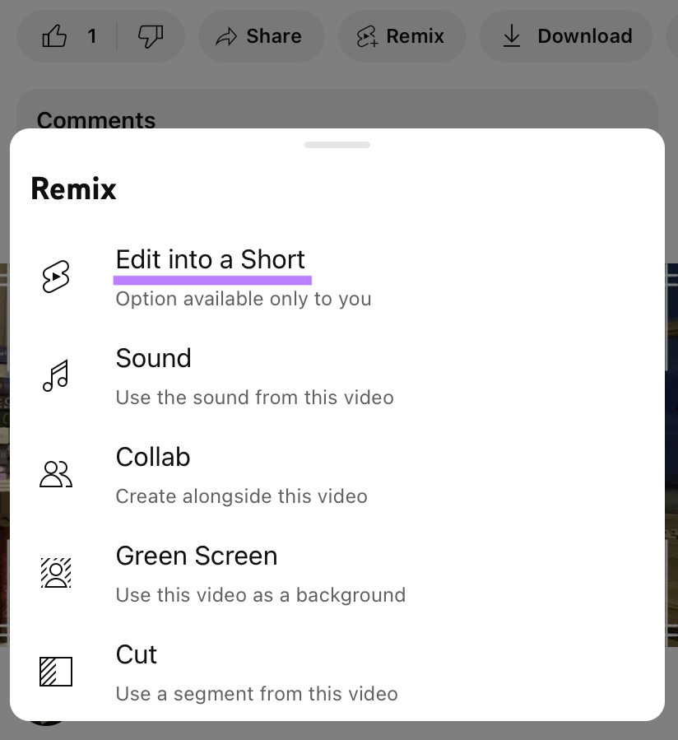Click 'Use the sound from this video' text

pyautogui.click(x=255, y=398)
